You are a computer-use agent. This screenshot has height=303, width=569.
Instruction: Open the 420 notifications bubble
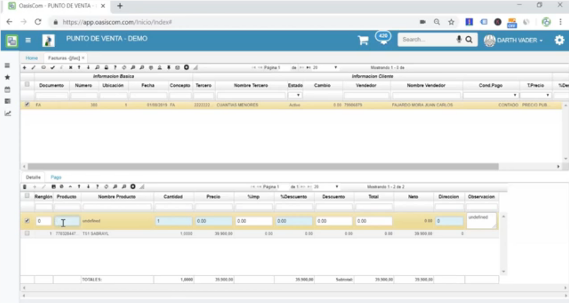383,36
